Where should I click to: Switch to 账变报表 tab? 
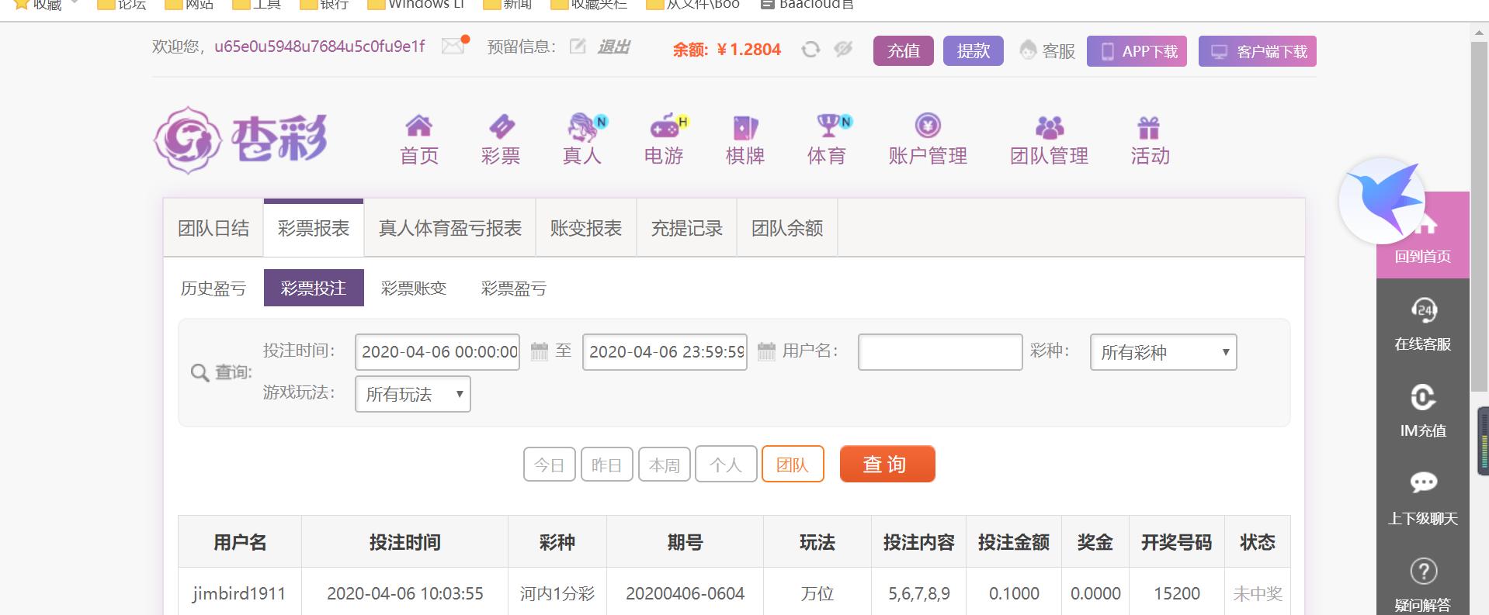586,228
